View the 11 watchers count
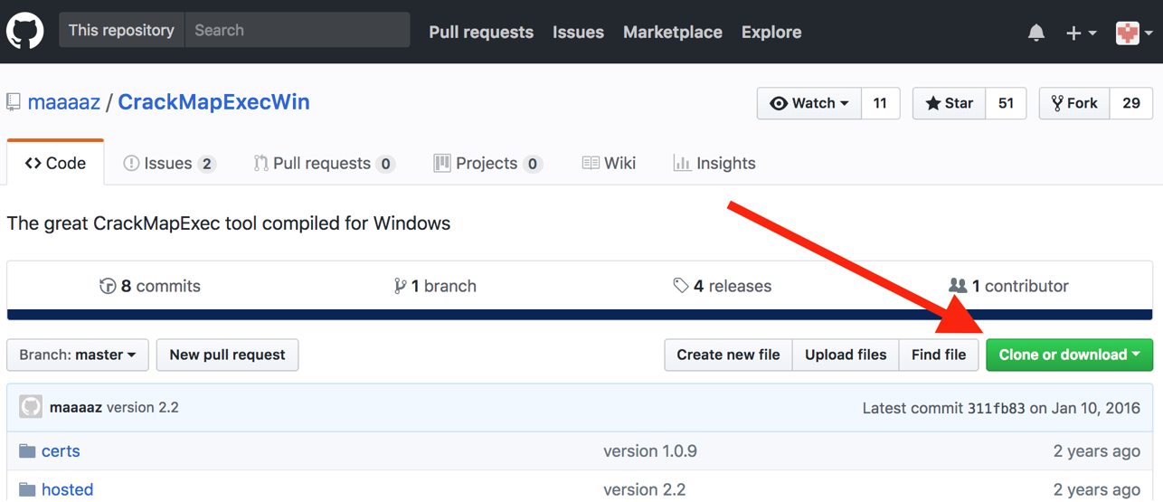The width and height of the screenshot is (1163, 502). pyautogui.click(x=880, y=103)
